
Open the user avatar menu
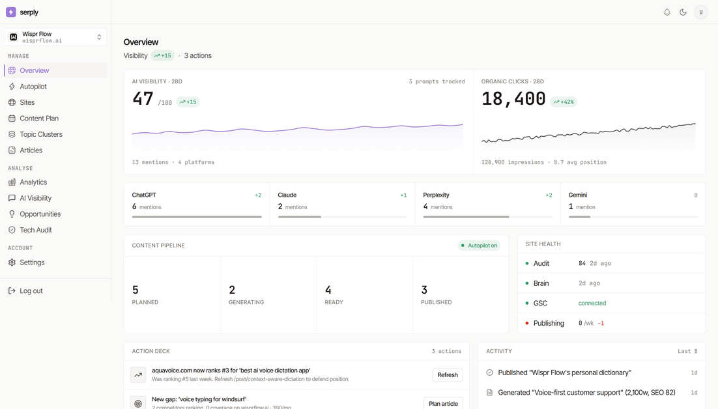(701, 12)
